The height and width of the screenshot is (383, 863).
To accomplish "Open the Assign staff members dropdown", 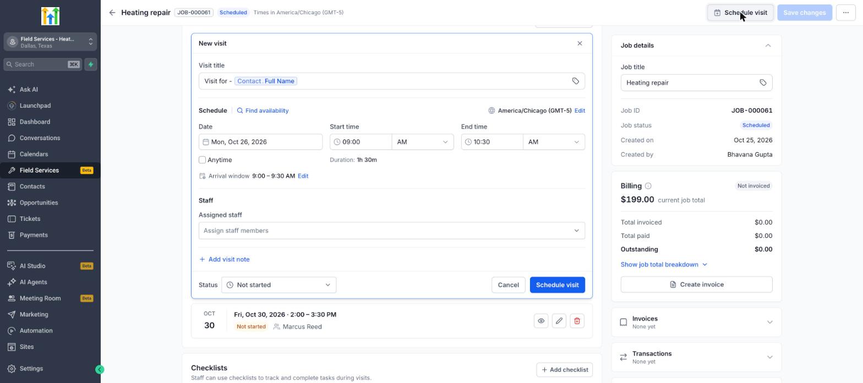I will [391, 231].
